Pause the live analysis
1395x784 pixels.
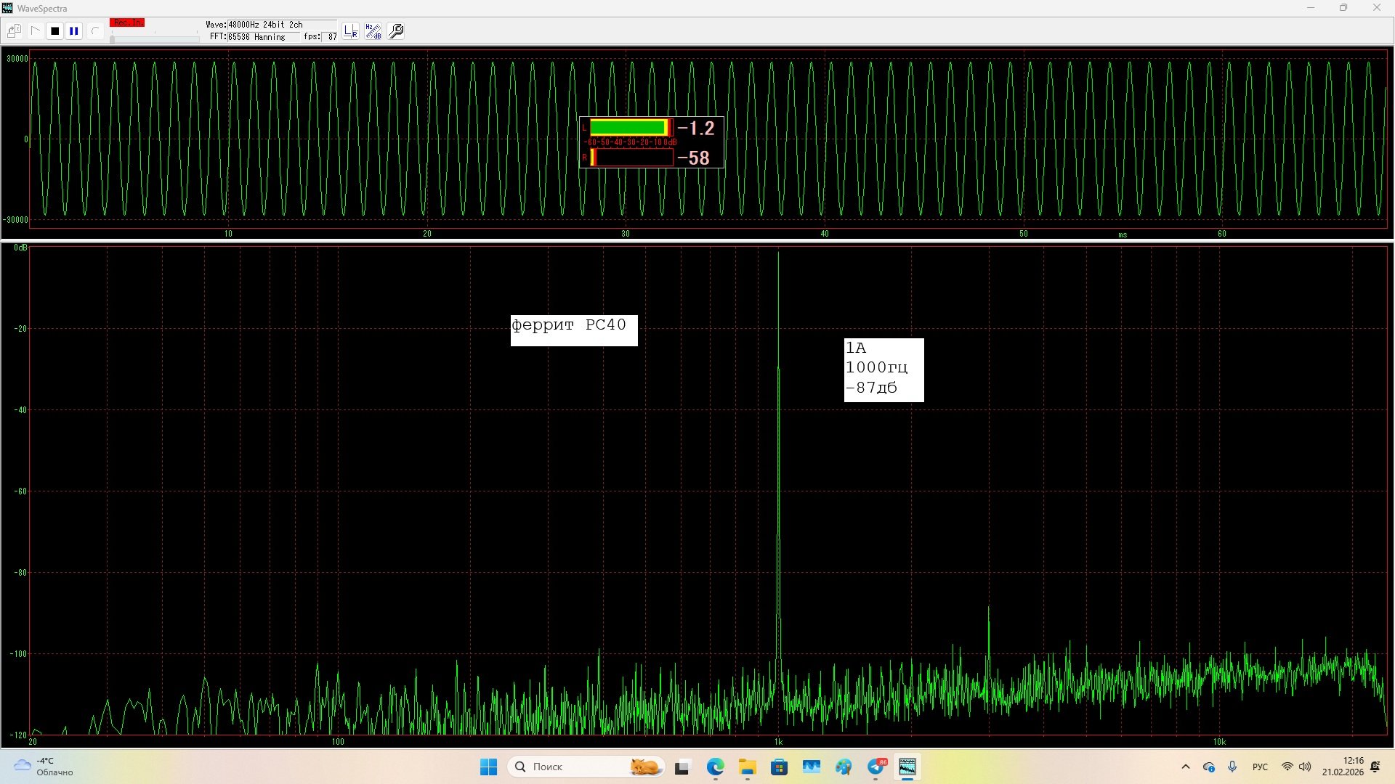(74, 31)
